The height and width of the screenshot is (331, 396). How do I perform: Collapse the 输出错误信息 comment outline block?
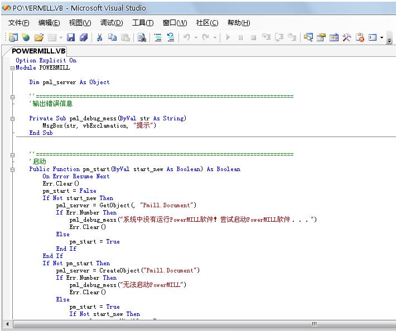(x=12, y=97)
